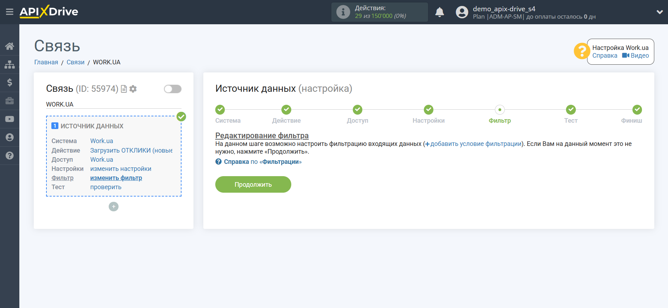Viewport: 668px width, 308px height.
Task: Add a new block with plus button
Action: pos(114,206)
